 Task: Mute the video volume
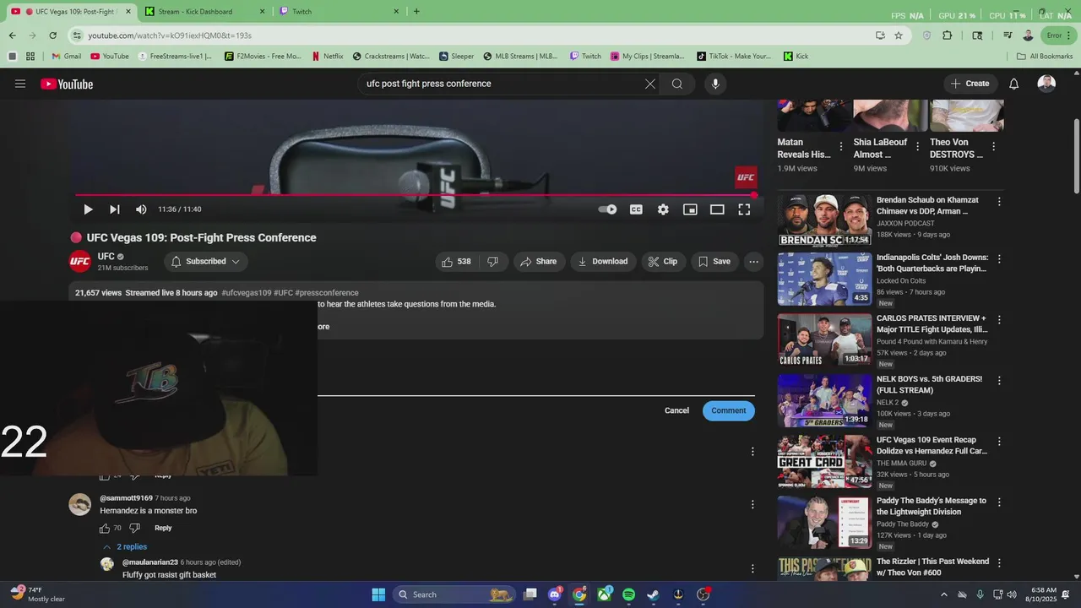pos(141,209)
